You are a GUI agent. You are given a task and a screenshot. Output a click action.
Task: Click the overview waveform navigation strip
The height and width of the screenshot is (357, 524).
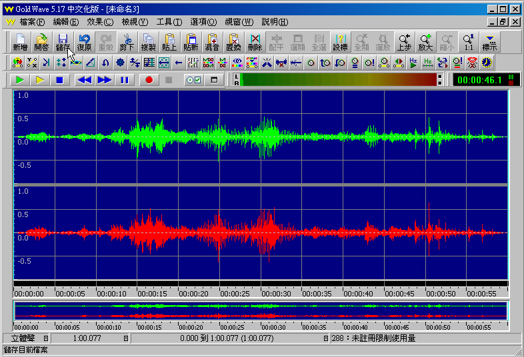click(261, 311)
